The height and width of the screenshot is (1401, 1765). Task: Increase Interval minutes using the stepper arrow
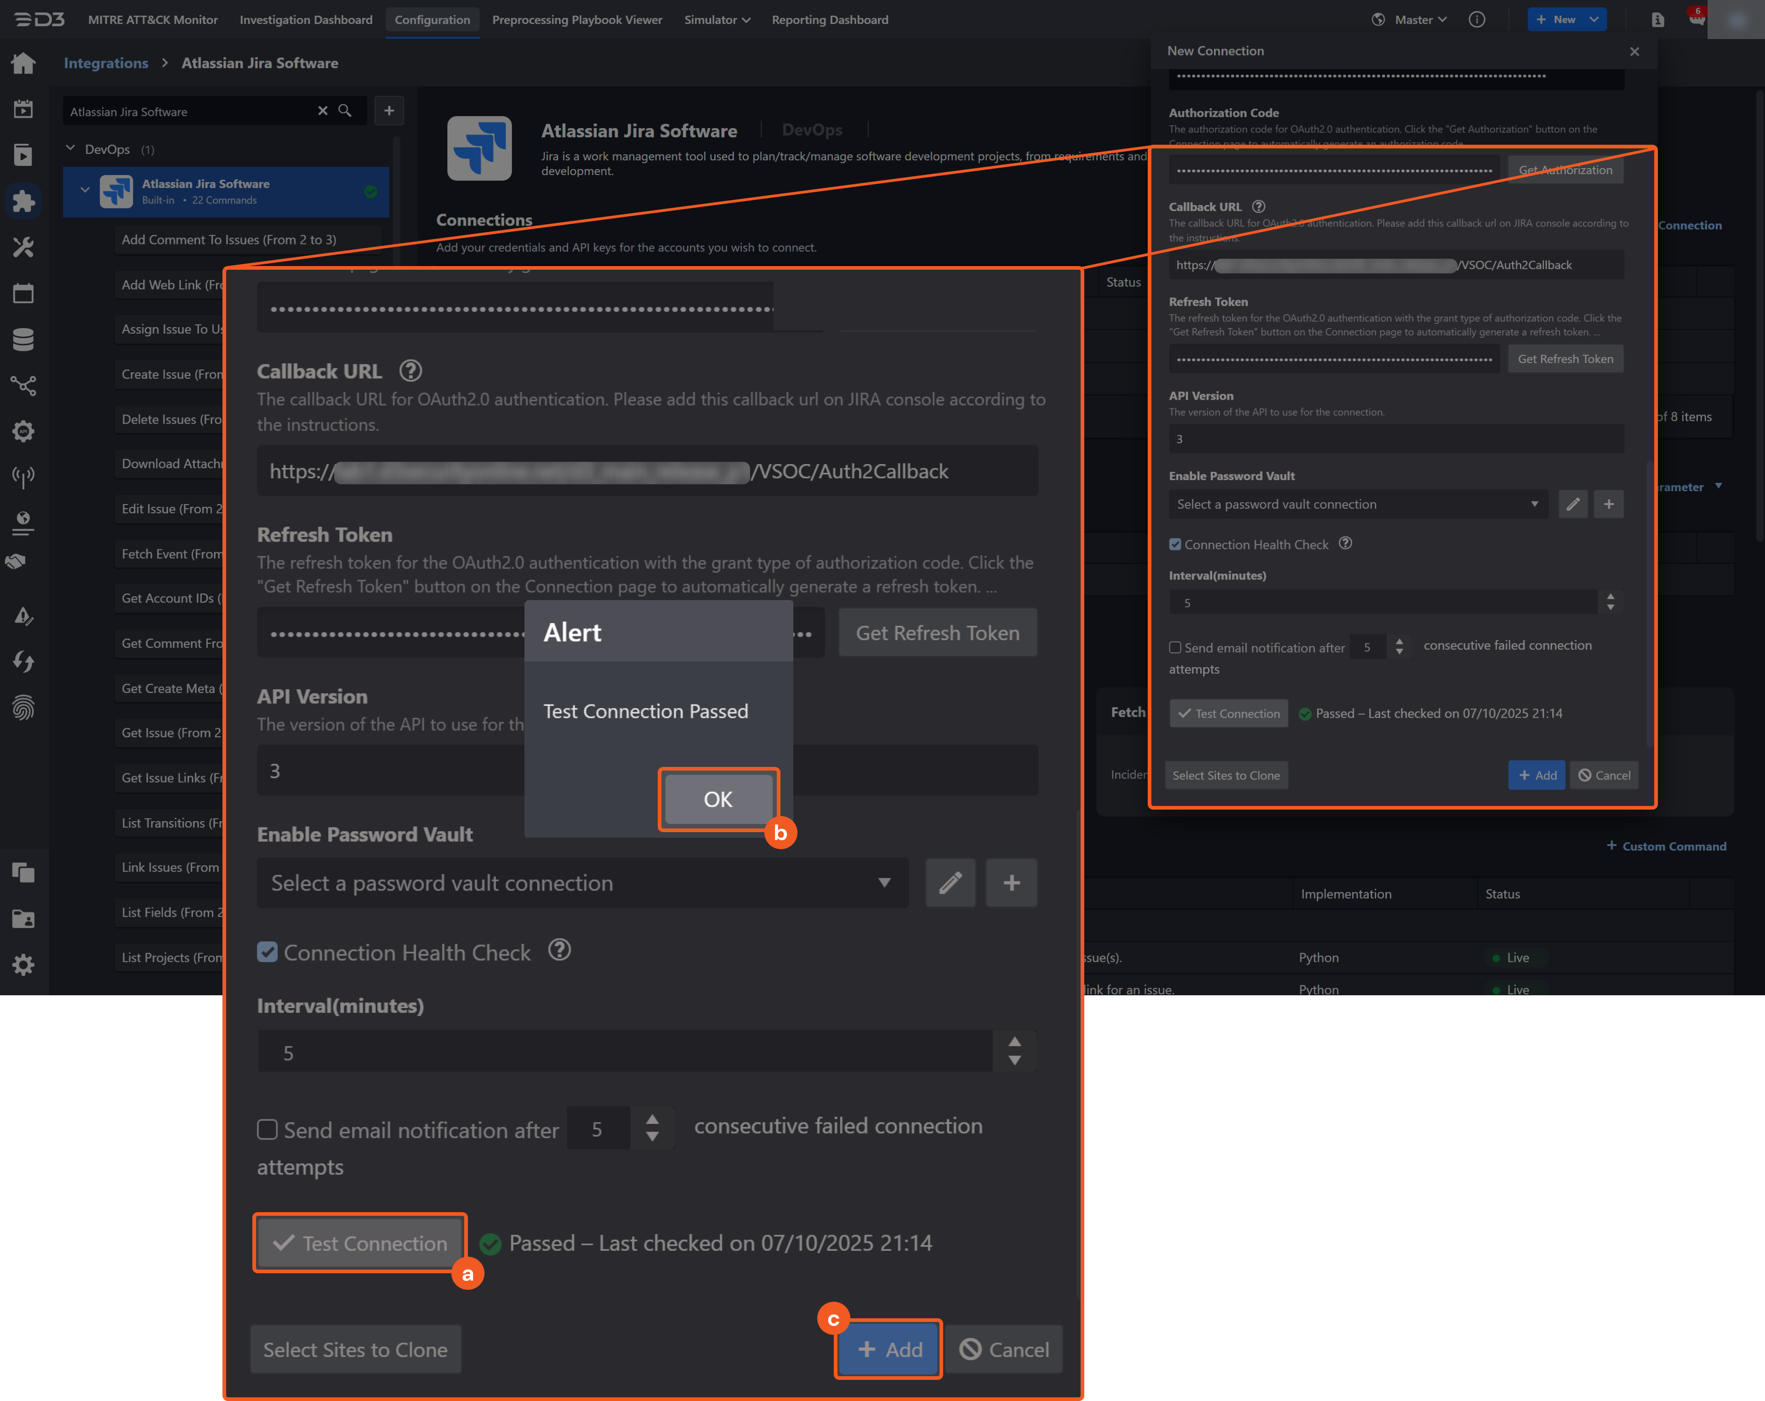[1014, 1041]
